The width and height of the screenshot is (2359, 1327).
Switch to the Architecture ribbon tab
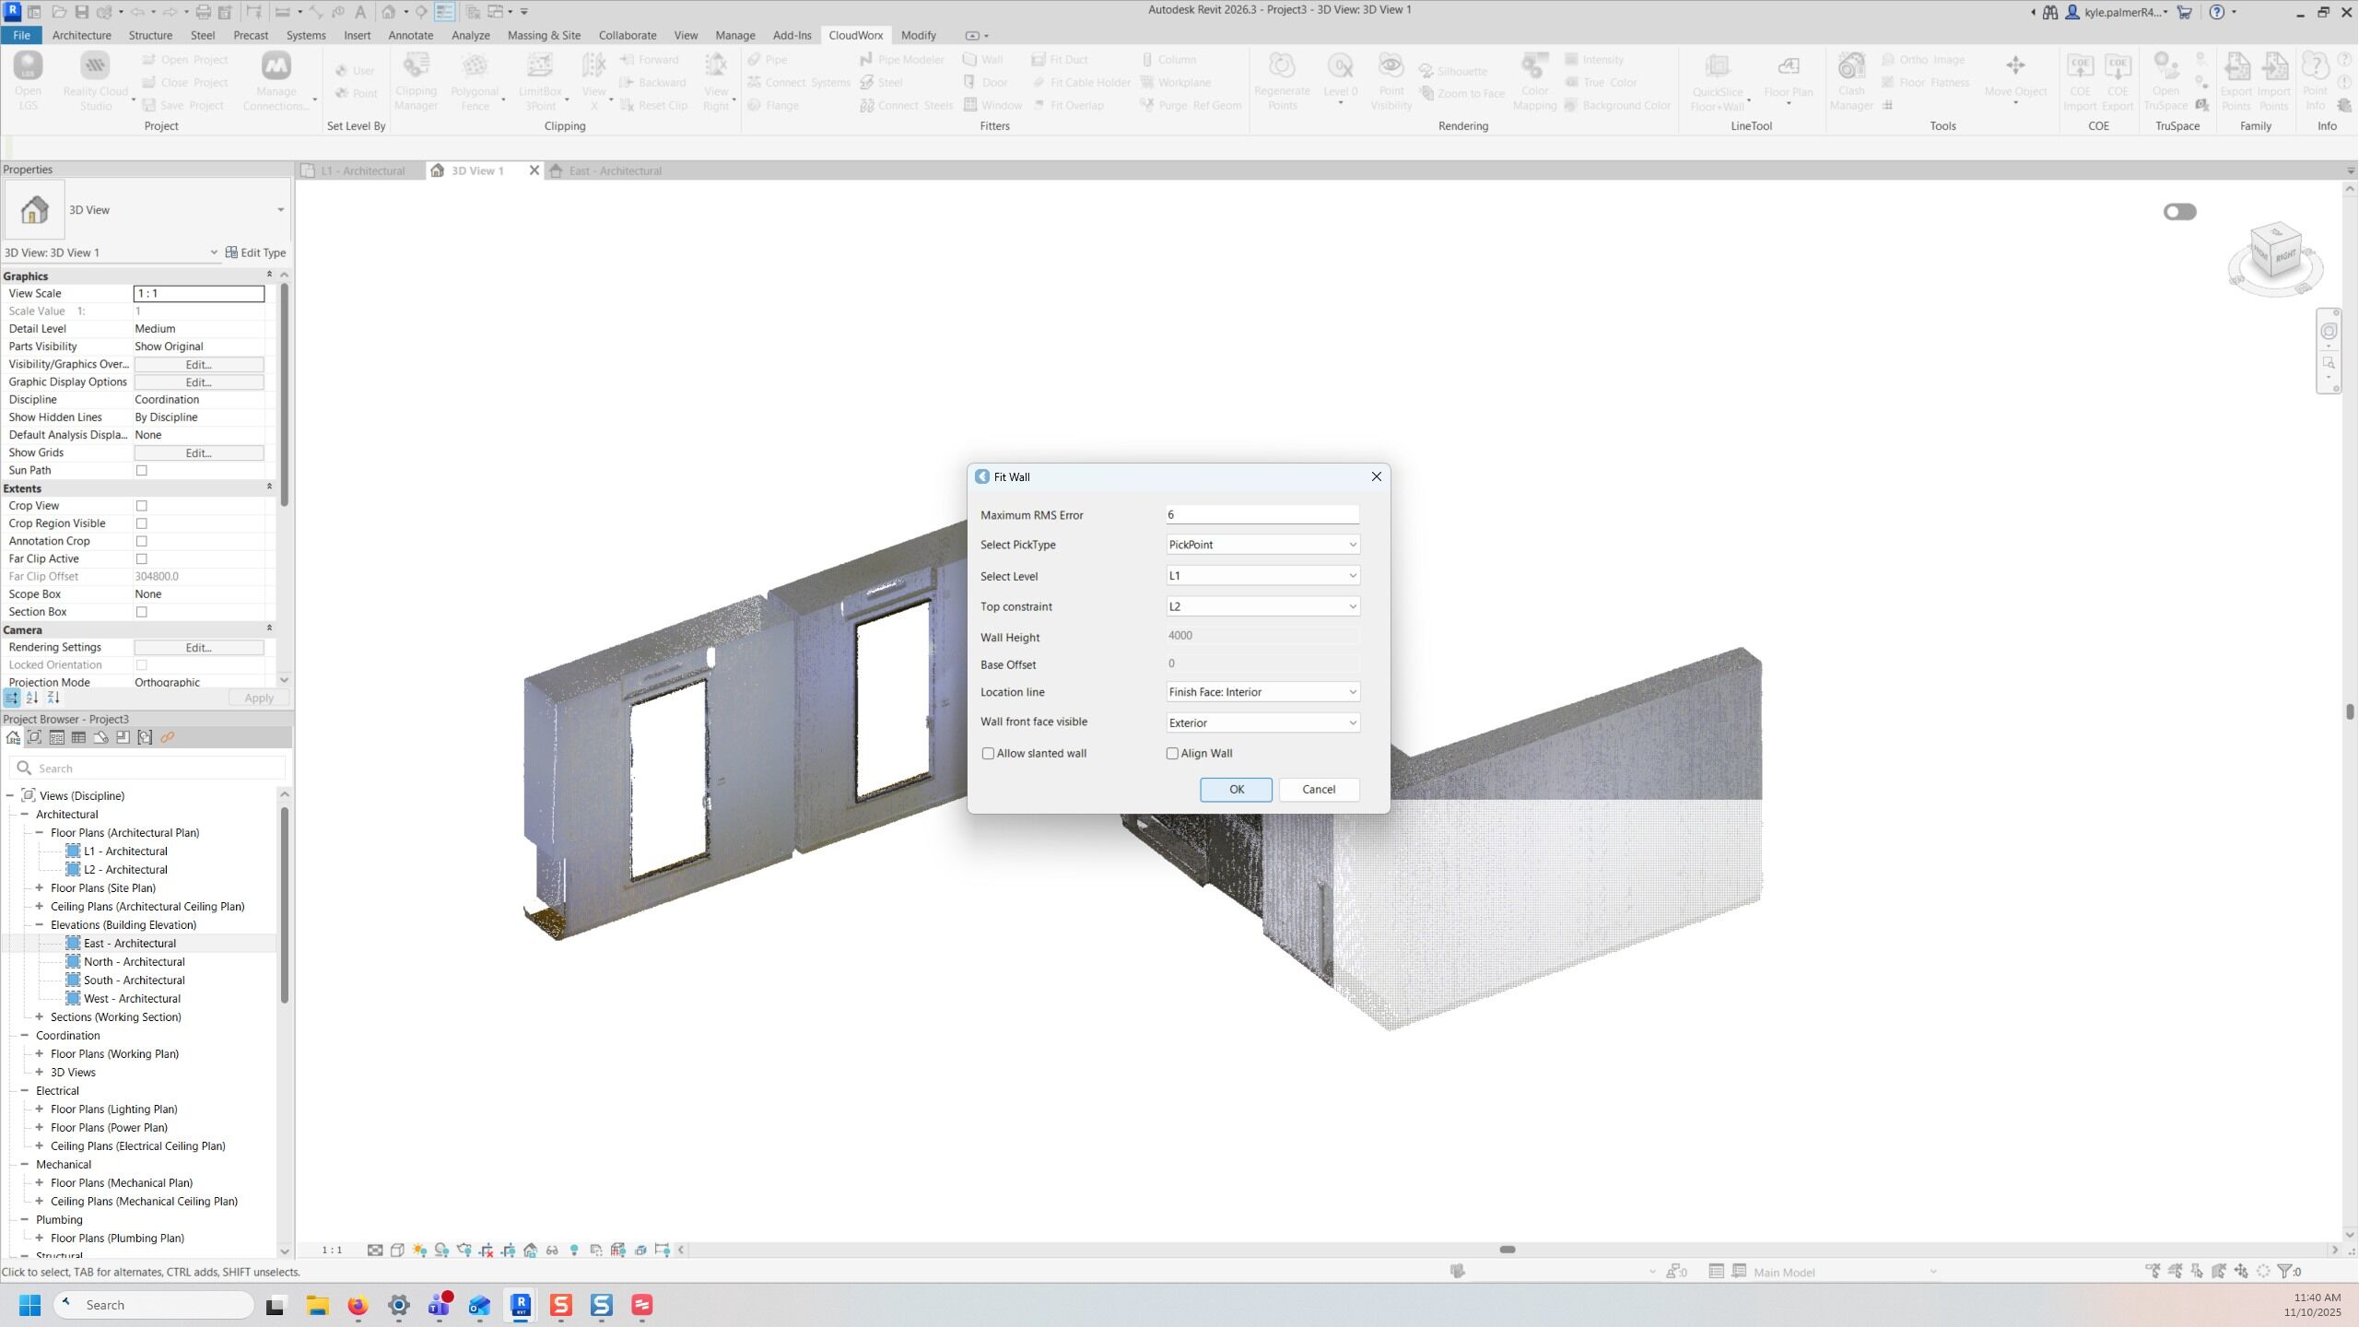pos(81,35)
